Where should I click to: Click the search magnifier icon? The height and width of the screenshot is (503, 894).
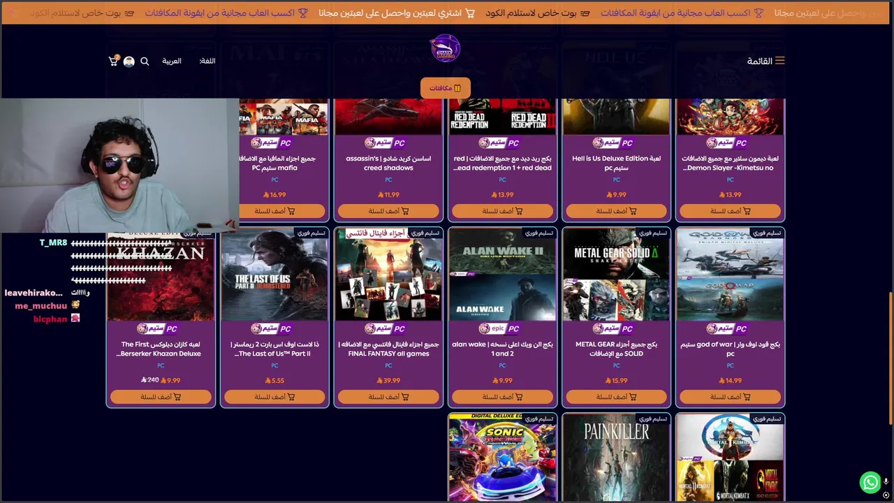pos(145,61)
